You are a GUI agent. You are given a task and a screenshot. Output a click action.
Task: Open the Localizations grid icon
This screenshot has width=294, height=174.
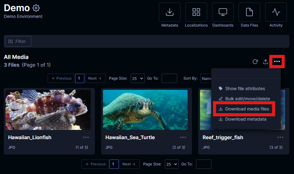pos(196,12)
